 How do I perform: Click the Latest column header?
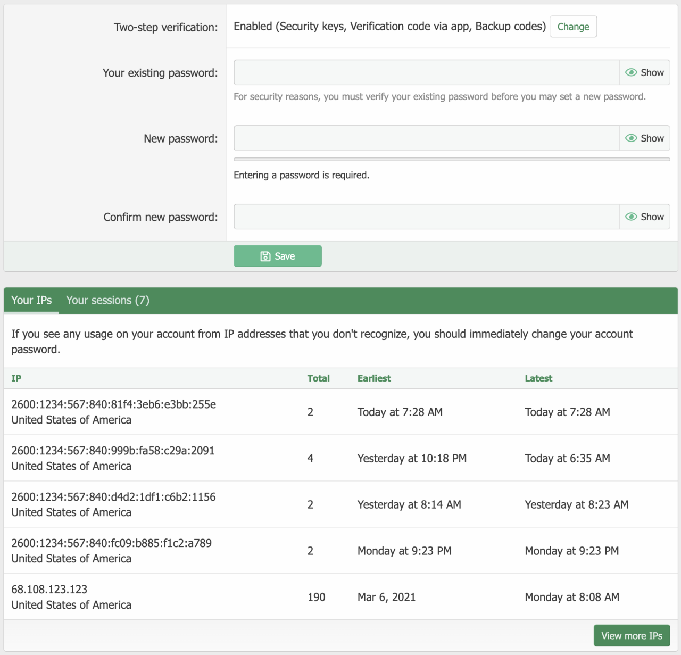point(538,378)
